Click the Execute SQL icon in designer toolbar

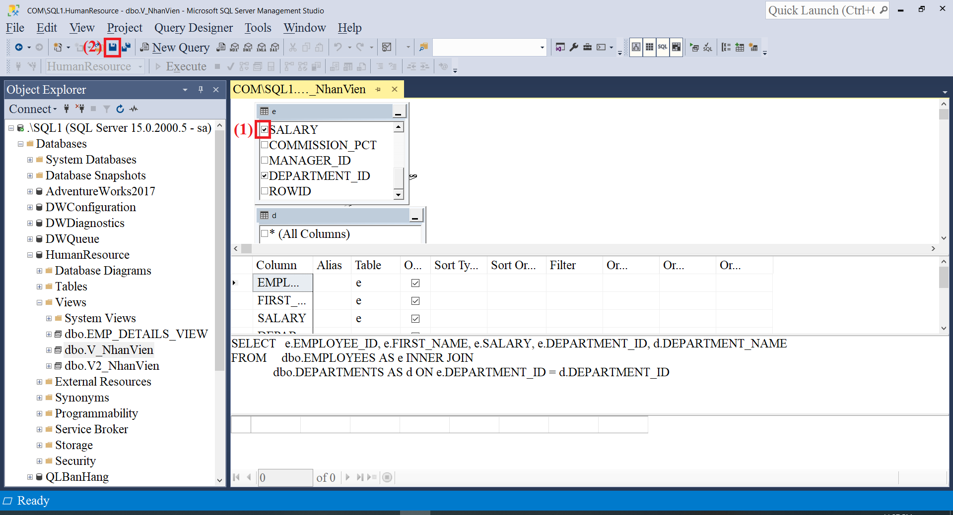pos(694,48)
